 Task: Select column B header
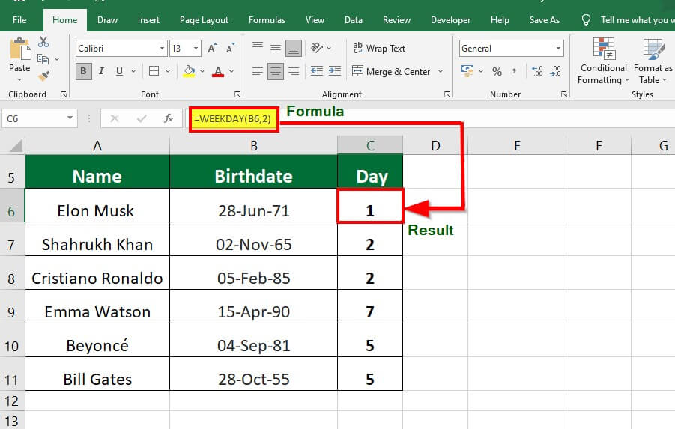point(253,145)
